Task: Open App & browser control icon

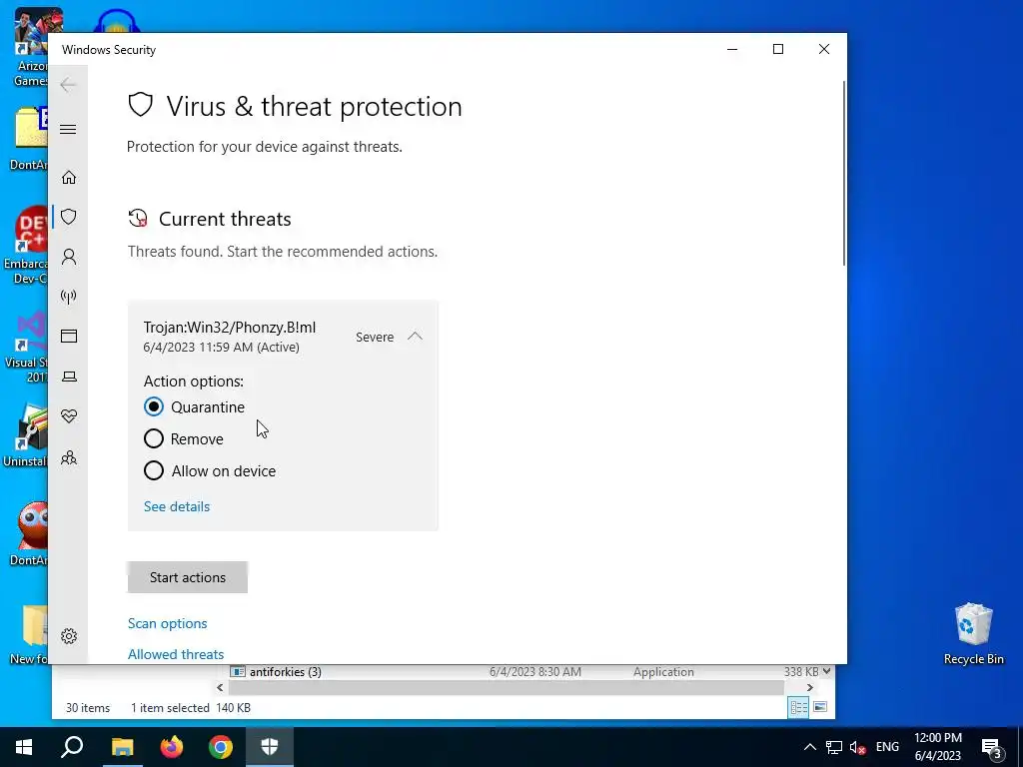Action: click(x=69, y=336)
